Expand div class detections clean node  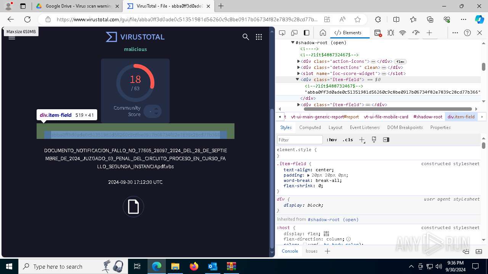coord(299,67)
